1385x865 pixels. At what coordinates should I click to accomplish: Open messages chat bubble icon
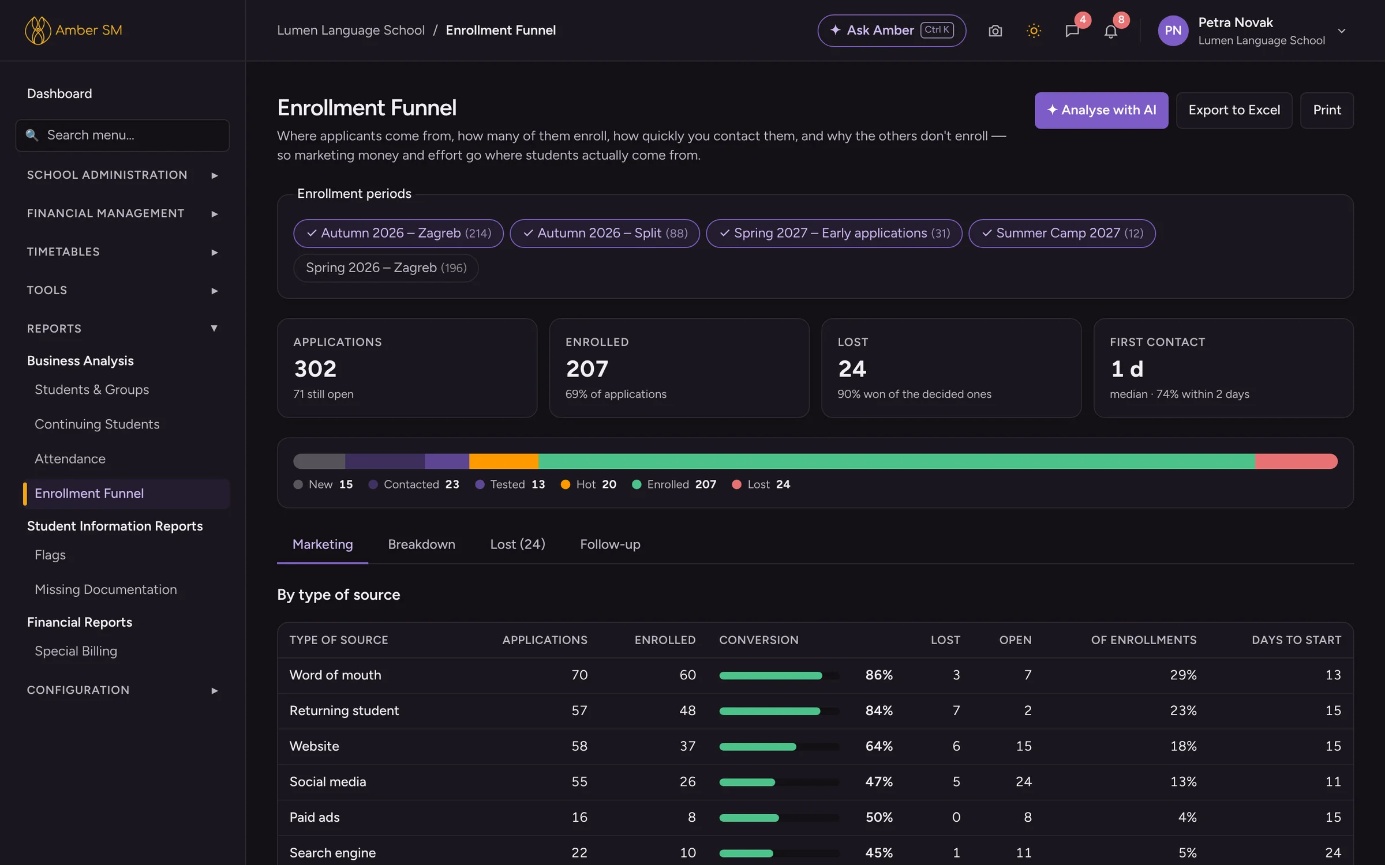tap(1072, 31)
